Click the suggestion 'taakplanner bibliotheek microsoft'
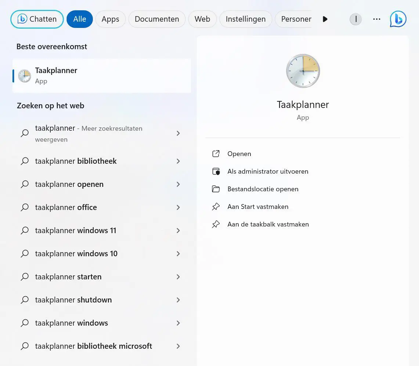419x366 pixels. click(102, 346)
